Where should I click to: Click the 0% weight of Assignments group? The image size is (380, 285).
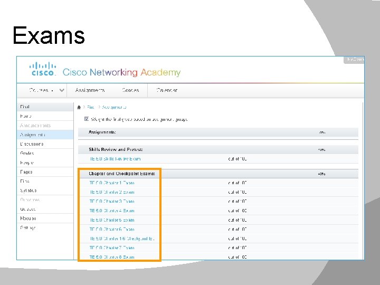[322, 132]
